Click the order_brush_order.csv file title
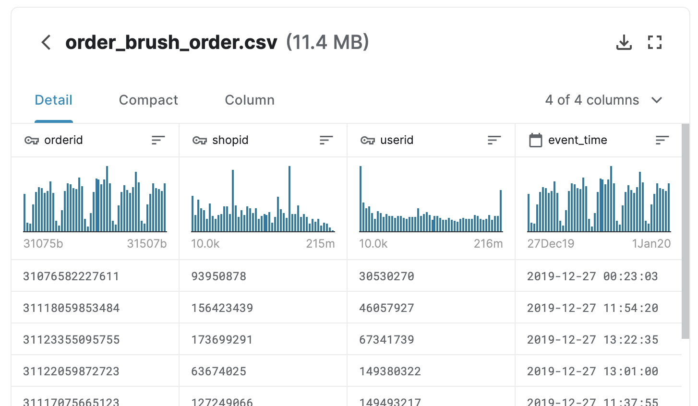Image resolution: width=698 pixels, height=406 pixels. 171,42
